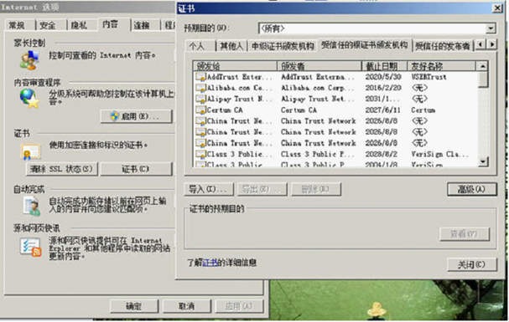The image size is (509, 322).
Task: Open 安全 tab in Internet options
Action: click(x=48, y=25)
